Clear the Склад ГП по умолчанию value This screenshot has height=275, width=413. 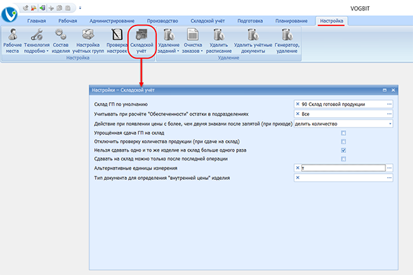pyautogui.click(x=297, y=104)
